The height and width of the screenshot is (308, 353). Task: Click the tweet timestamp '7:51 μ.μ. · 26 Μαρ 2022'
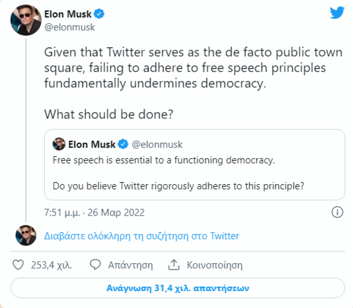94,213
